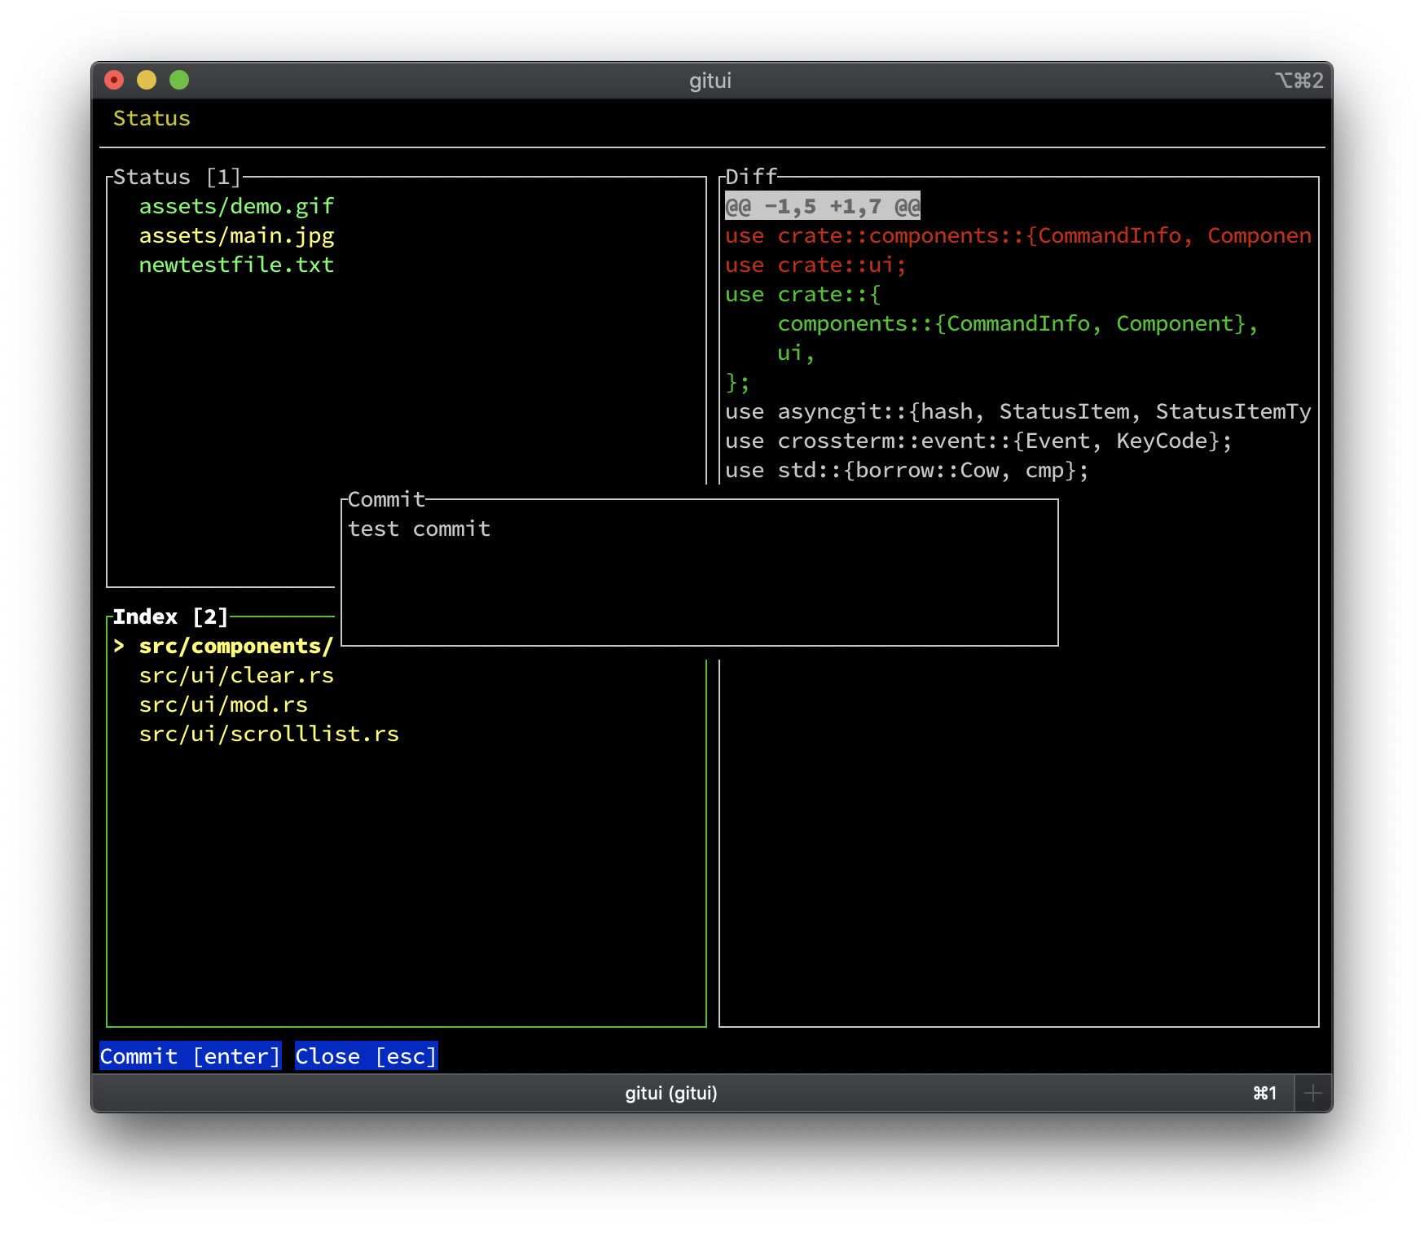Image resolution: width=1424 pixels, height=1233 pixels.
Task: Click the 'gitui' window title
Action: (710, 81)
